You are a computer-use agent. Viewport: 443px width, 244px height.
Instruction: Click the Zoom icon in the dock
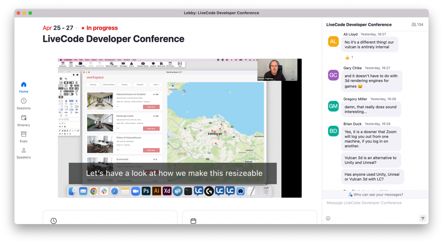pos(135,191)
